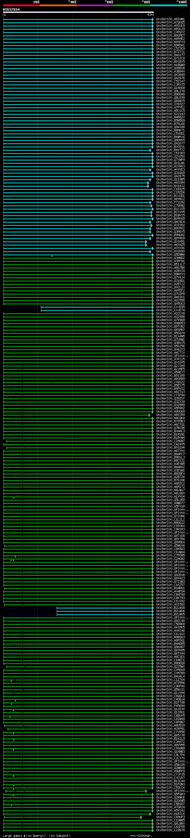
Task: Click the label UniRef100_O78327
Action: click(x=170, y=104)
